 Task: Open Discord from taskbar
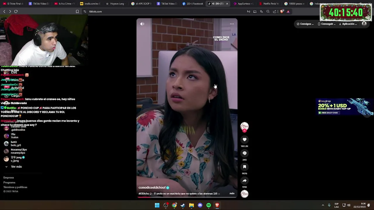200,205
